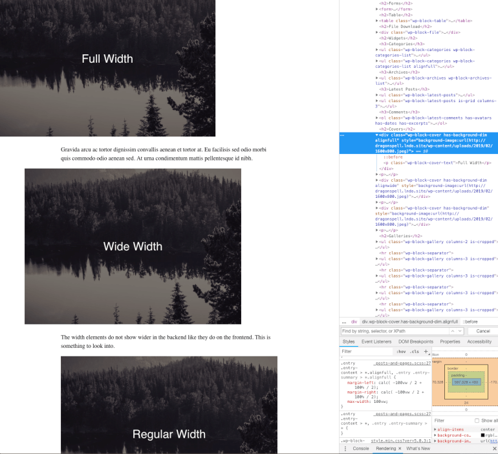Select the h2 Galleries node
This screenshot has width=498, height=454.
(400, 236)
